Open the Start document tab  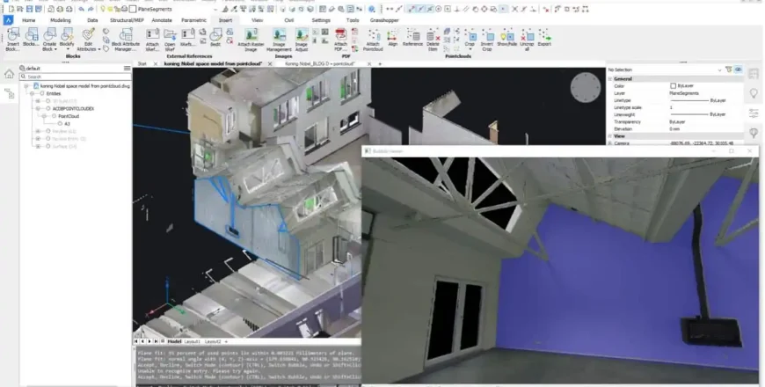click(142, 64)
